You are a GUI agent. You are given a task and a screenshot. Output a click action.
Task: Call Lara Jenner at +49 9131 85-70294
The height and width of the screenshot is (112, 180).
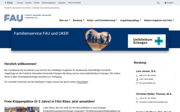pyautogui.click(x=148, y=76)
